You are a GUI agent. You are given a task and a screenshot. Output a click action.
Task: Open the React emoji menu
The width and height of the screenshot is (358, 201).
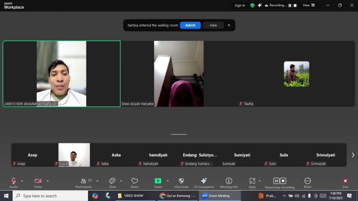point(135,181)
